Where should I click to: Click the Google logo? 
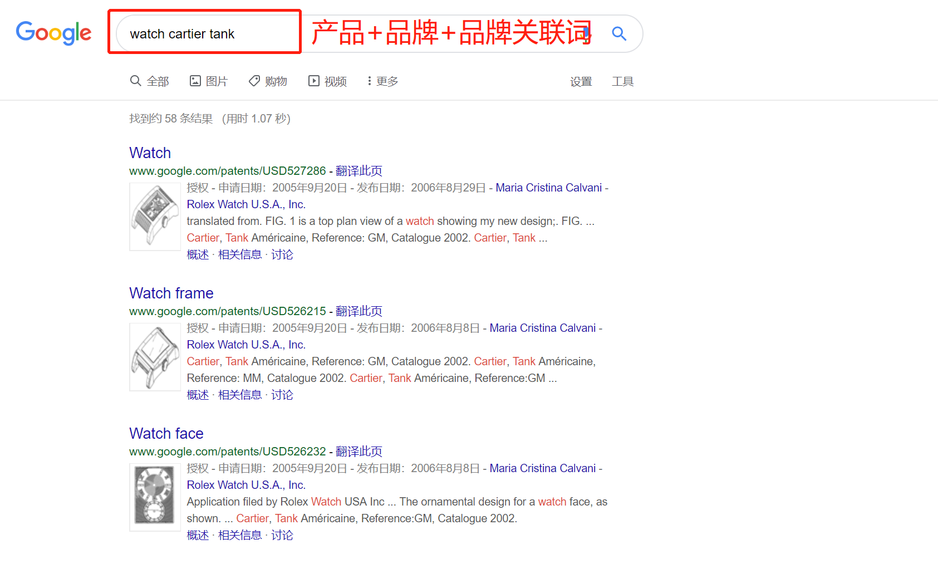53,33
